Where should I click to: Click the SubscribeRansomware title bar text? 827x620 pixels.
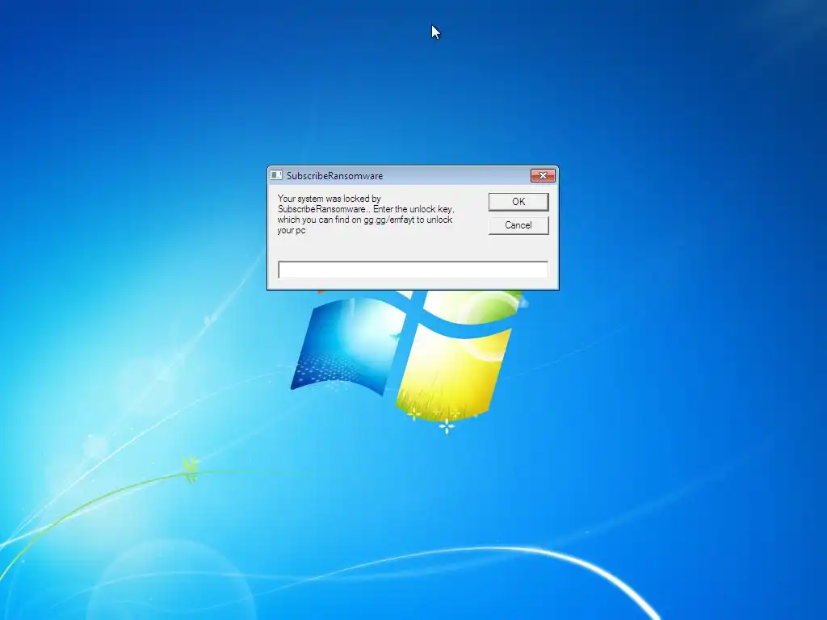(335, 175)
